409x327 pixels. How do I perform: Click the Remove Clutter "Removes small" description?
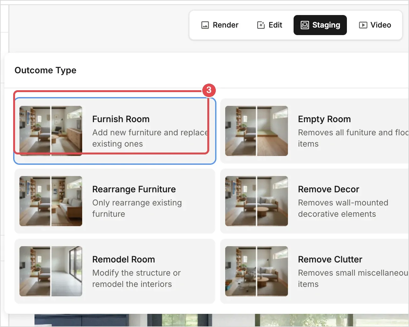click(353, 278)
